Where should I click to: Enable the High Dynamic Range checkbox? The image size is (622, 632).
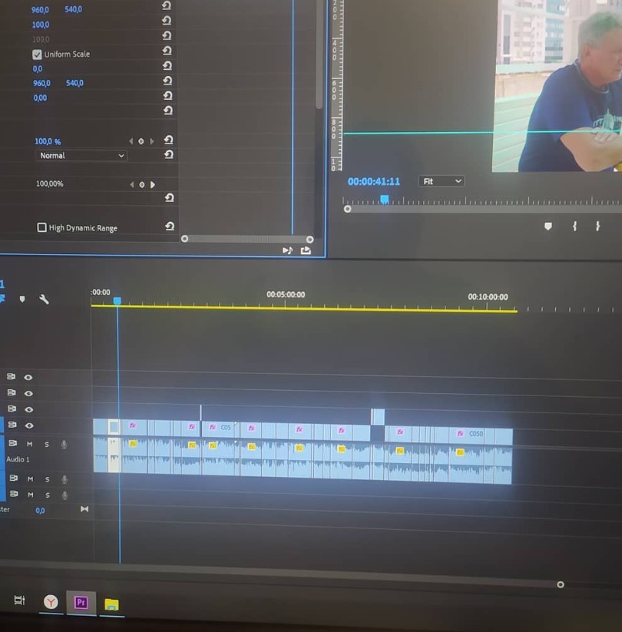click(x=42, y=227)
